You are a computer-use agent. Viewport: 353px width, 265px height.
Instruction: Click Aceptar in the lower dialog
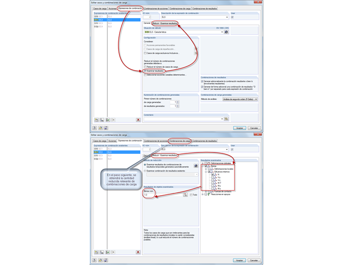239,260
